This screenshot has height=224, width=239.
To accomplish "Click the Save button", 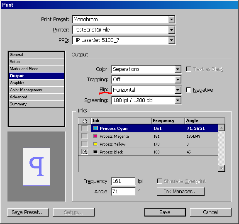I will click(165, 212).
